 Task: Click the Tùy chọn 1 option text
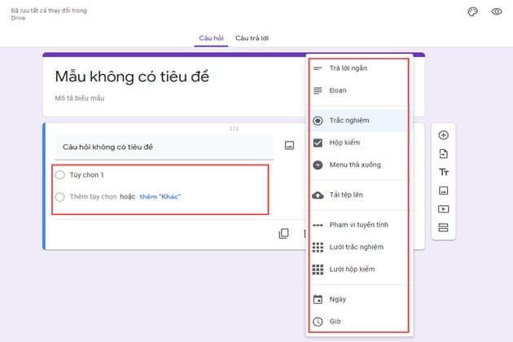coord(86,175)
